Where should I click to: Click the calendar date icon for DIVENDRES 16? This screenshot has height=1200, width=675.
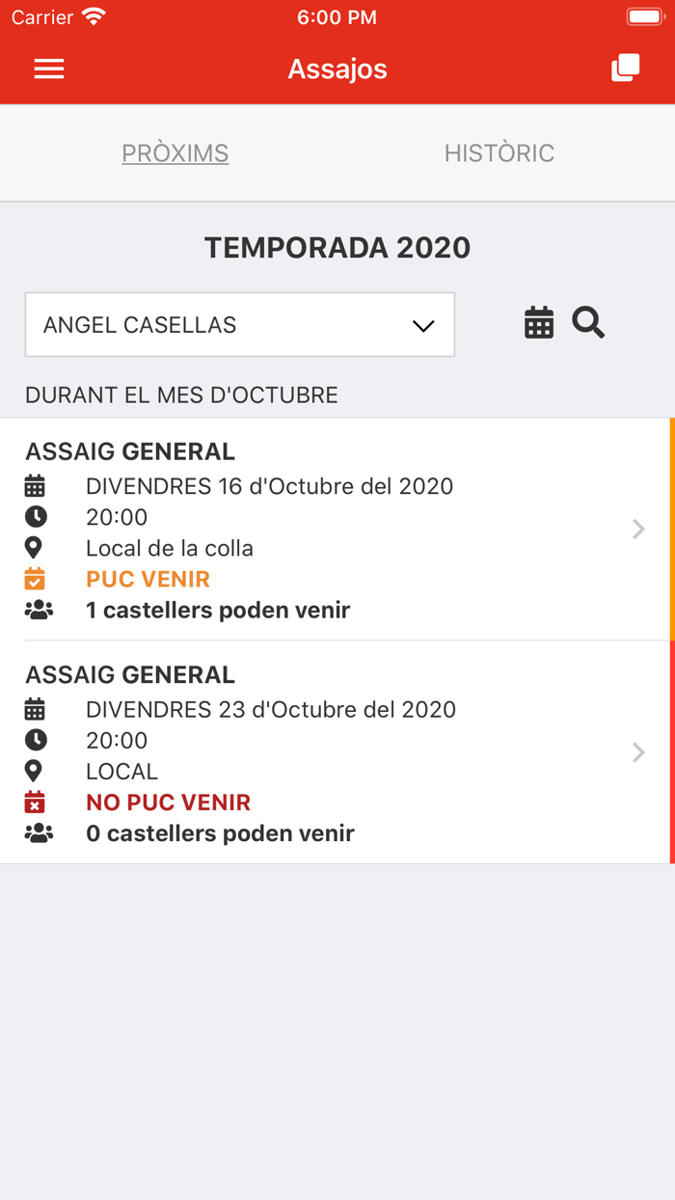pos(37,486)
